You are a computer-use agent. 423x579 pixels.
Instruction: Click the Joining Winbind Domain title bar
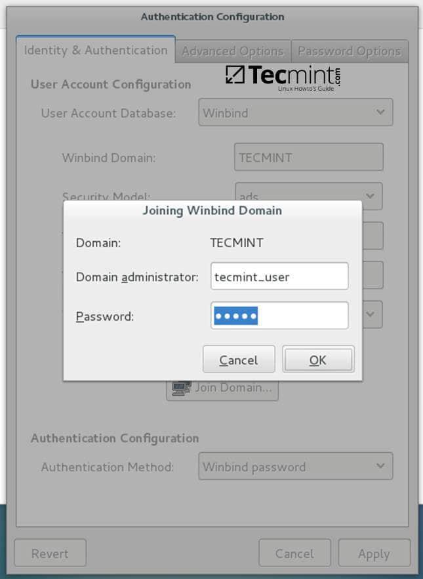point(212,211)
